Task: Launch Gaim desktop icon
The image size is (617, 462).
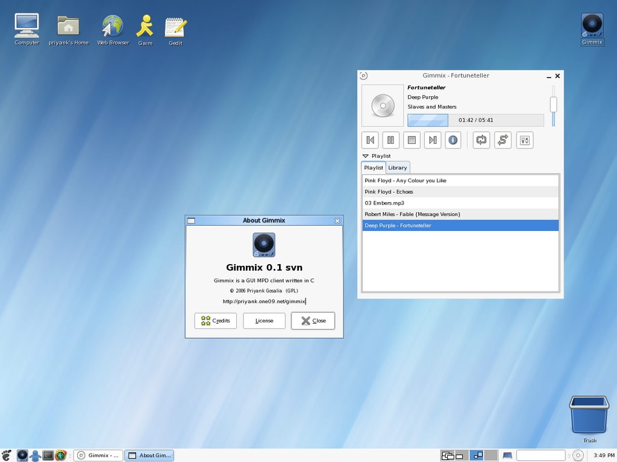Action: [x=145, y=30]
